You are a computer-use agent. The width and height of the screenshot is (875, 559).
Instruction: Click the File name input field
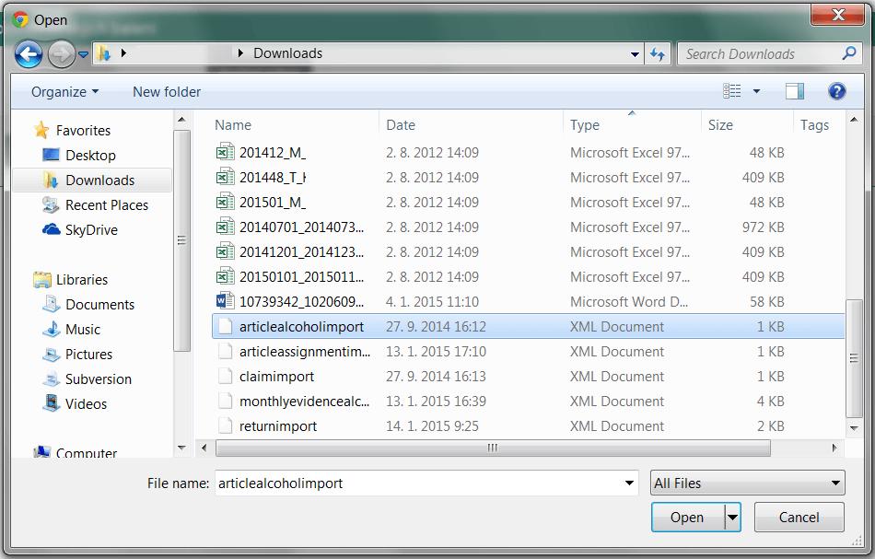(418, 483)
